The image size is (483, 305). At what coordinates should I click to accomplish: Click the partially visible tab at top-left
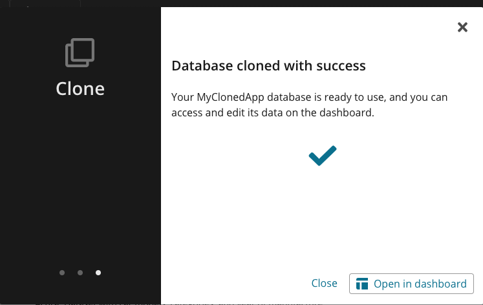point(45,3)
